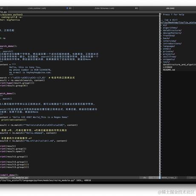Place cursor on the findall_demo() definition line

(9, 175)
